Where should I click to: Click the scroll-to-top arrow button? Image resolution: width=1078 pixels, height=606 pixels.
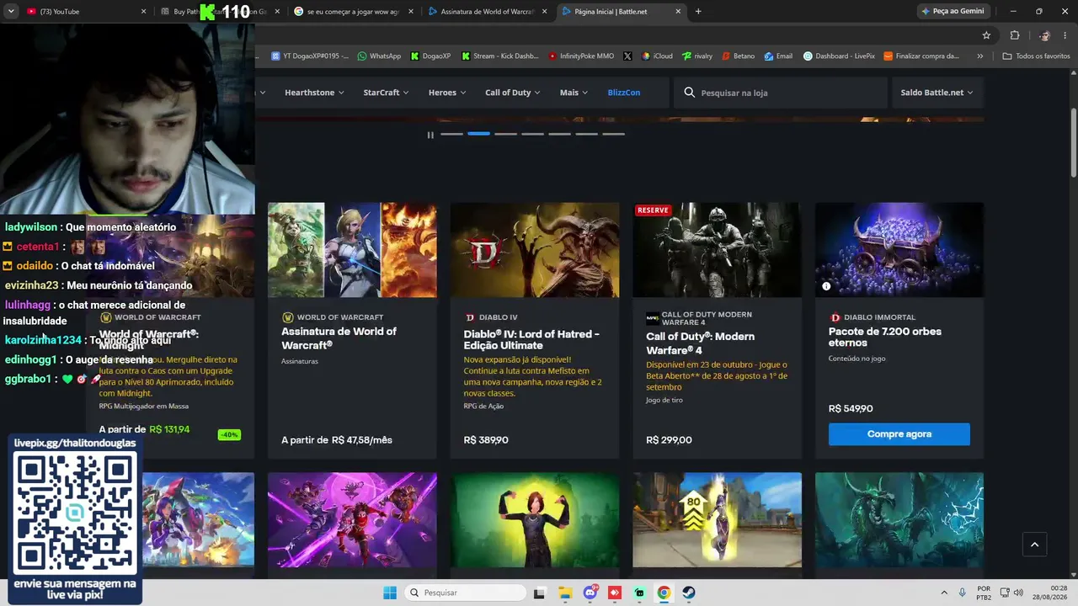click(x=1035, y=545)
